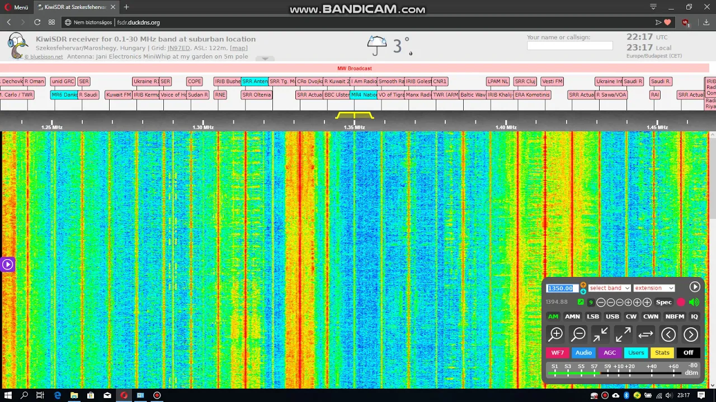This screenshot has width=716, height=402.
Task: Tune to the COPE station label
Action: [x=194, y=82]
